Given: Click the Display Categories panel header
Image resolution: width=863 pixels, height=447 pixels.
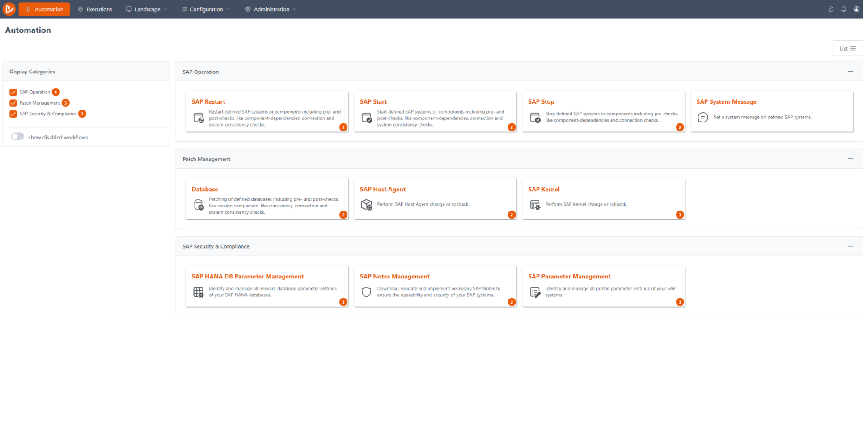Looking at the screenshot, I should click(x=86, y=72).
